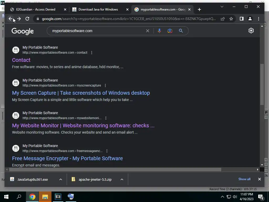Submit search with magnifying glass icon
This screenshot has width=269, height=202.
(181, 31)
